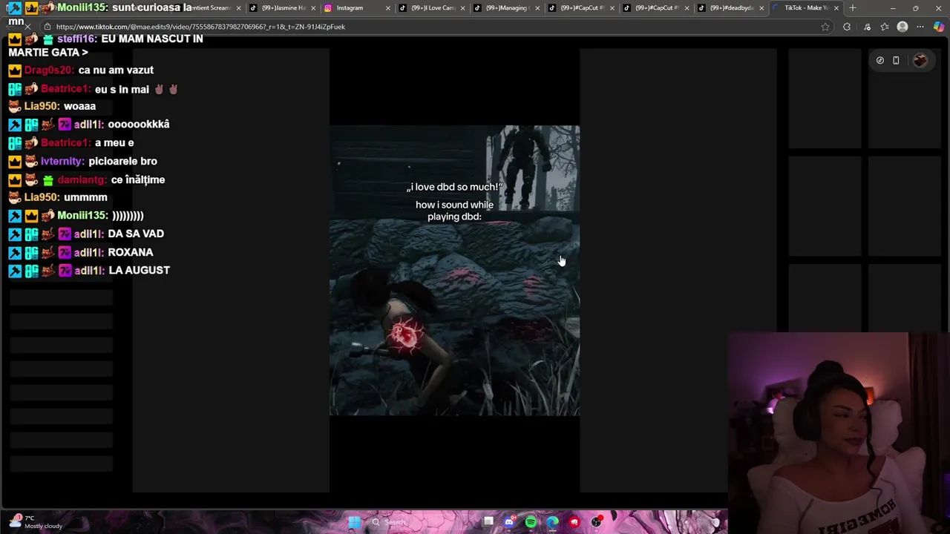950x534 pixels.
Task: Open Spotify from the taskbar
Action: (x=531, y=522)
